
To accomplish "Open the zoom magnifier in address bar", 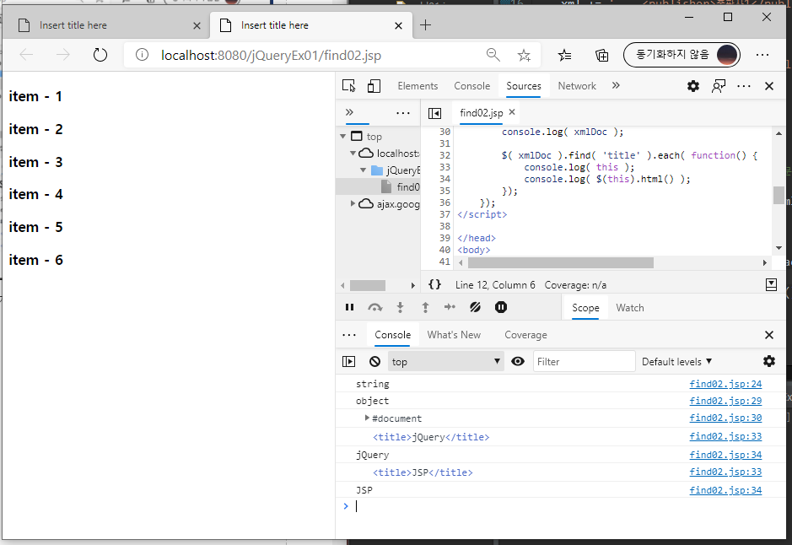I will click(493, 55).
